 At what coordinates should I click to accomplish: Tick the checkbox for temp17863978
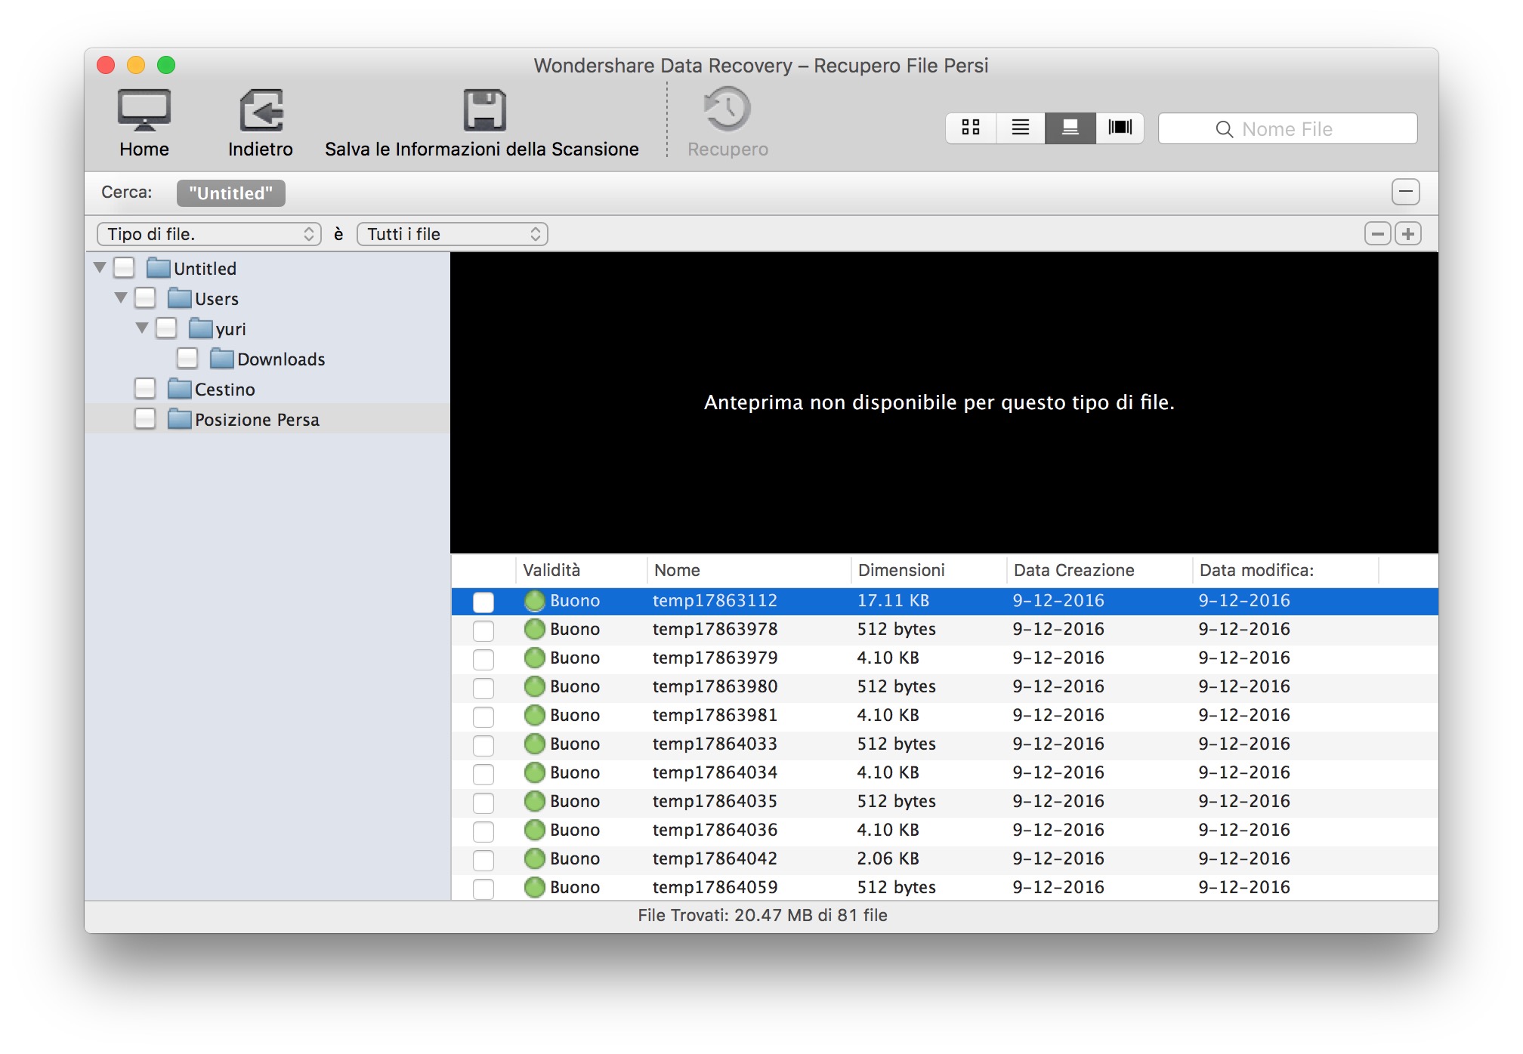point(483,630)
